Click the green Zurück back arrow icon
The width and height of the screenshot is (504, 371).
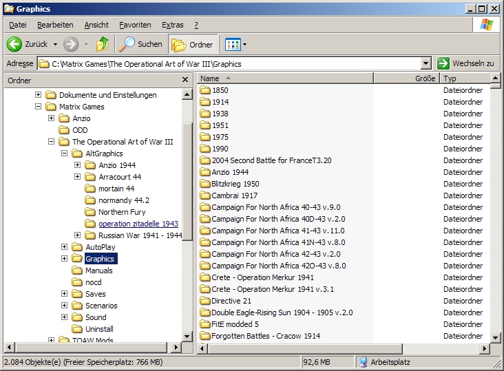[14, 44]
